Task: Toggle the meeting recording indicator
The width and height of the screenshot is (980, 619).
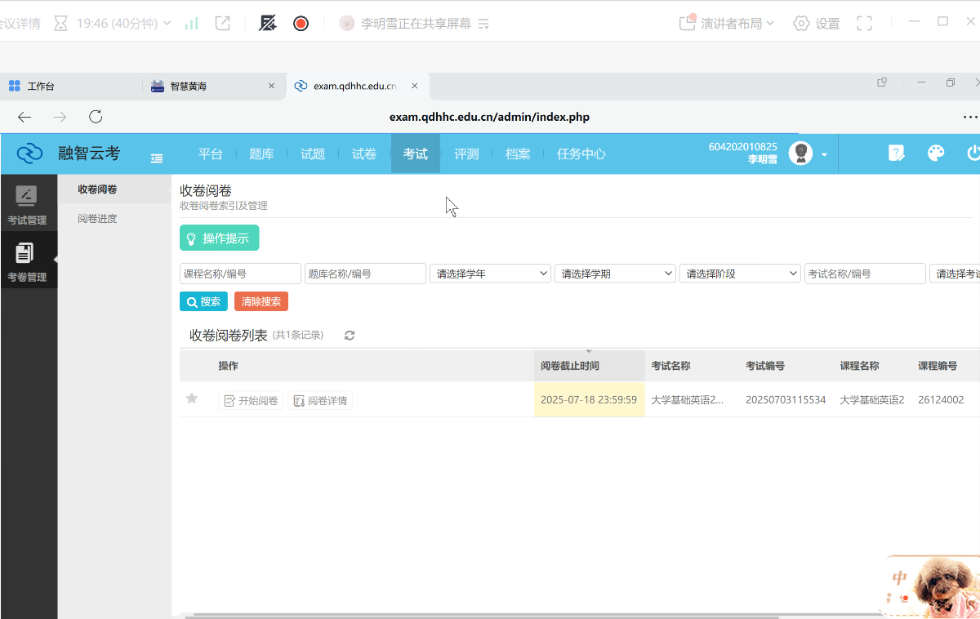Action: tap(301, 24)
